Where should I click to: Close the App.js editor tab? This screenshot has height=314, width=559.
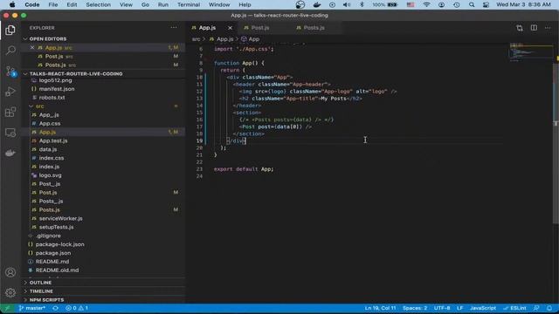click(230, 28)
